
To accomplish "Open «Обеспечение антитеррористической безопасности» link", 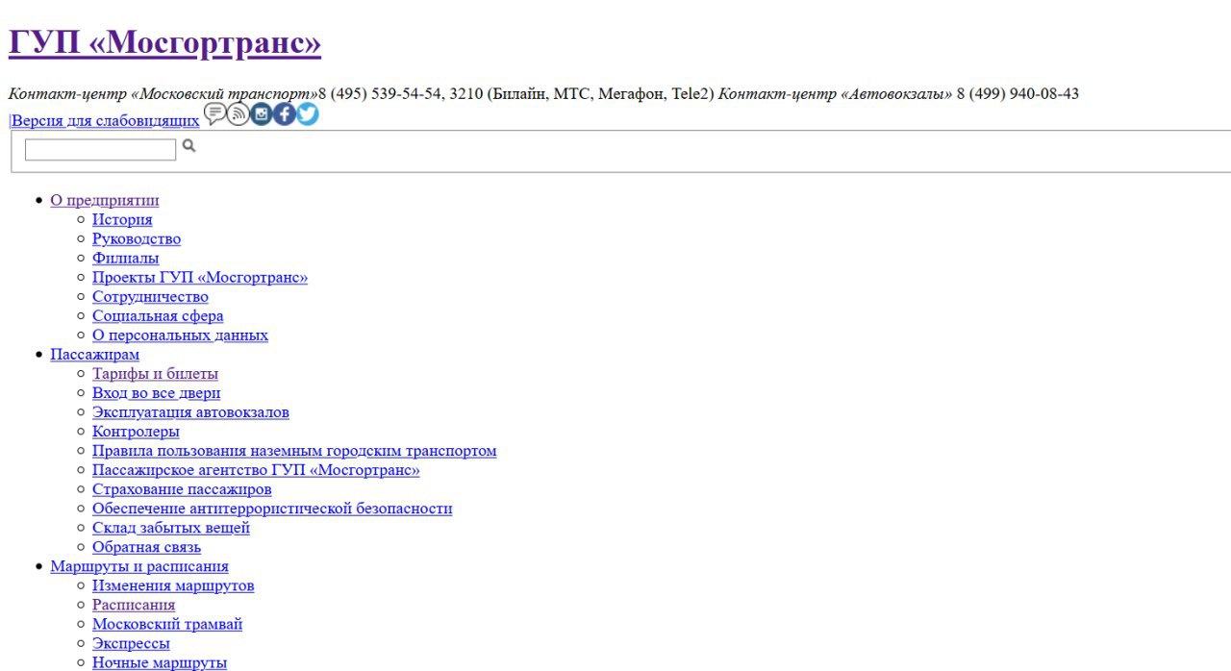I will (x=272, y=508).
